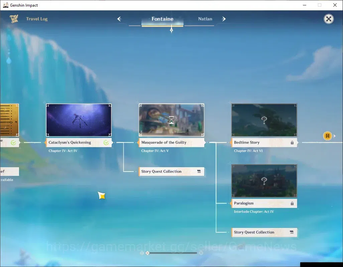Screen dimensions: 343x267
Task: Open Story Quest Collection under Paralogism
Action: (264, 232)
